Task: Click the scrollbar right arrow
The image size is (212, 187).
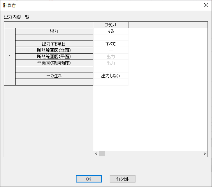Action: coord(205,154)
